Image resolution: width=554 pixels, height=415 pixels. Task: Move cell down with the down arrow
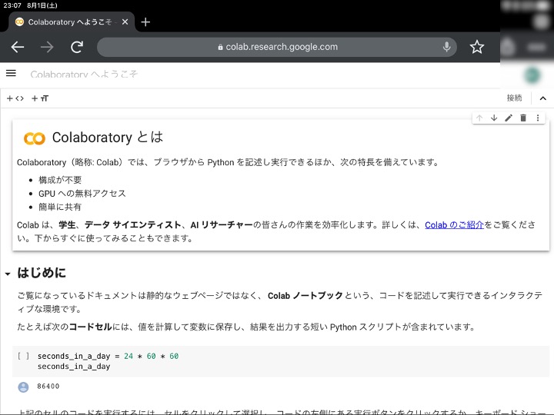point(494,118)
